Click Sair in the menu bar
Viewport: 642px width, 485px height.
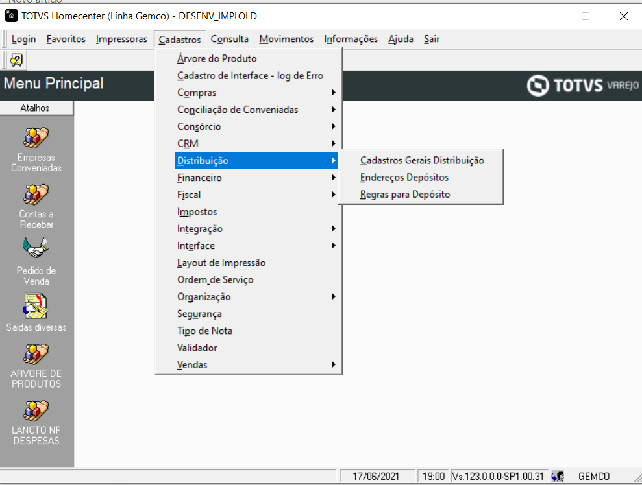(432, 40)
